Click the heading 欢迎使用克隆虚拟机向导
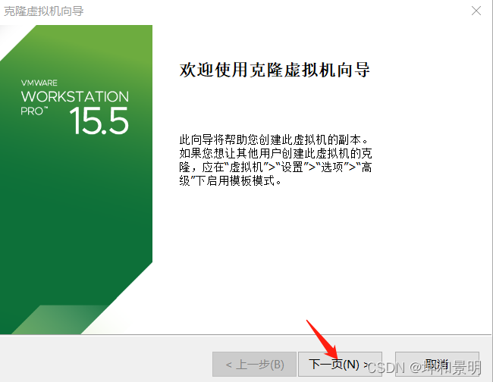The height and width of the screenshot is (382, 493). click(x=275, y=70)
